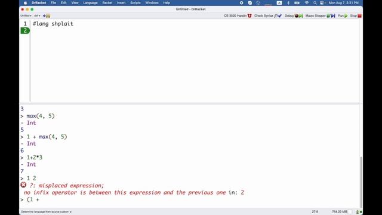Open the Racket menu
The width and height of the screenshot is (382, 215).
point(107,2)
